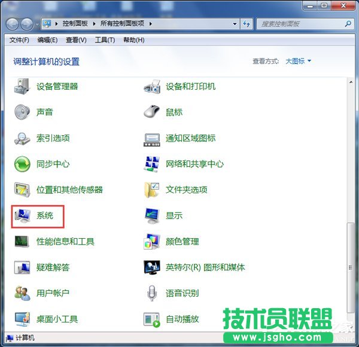Click the 性能信息和工具 text link

coord(65,242)
